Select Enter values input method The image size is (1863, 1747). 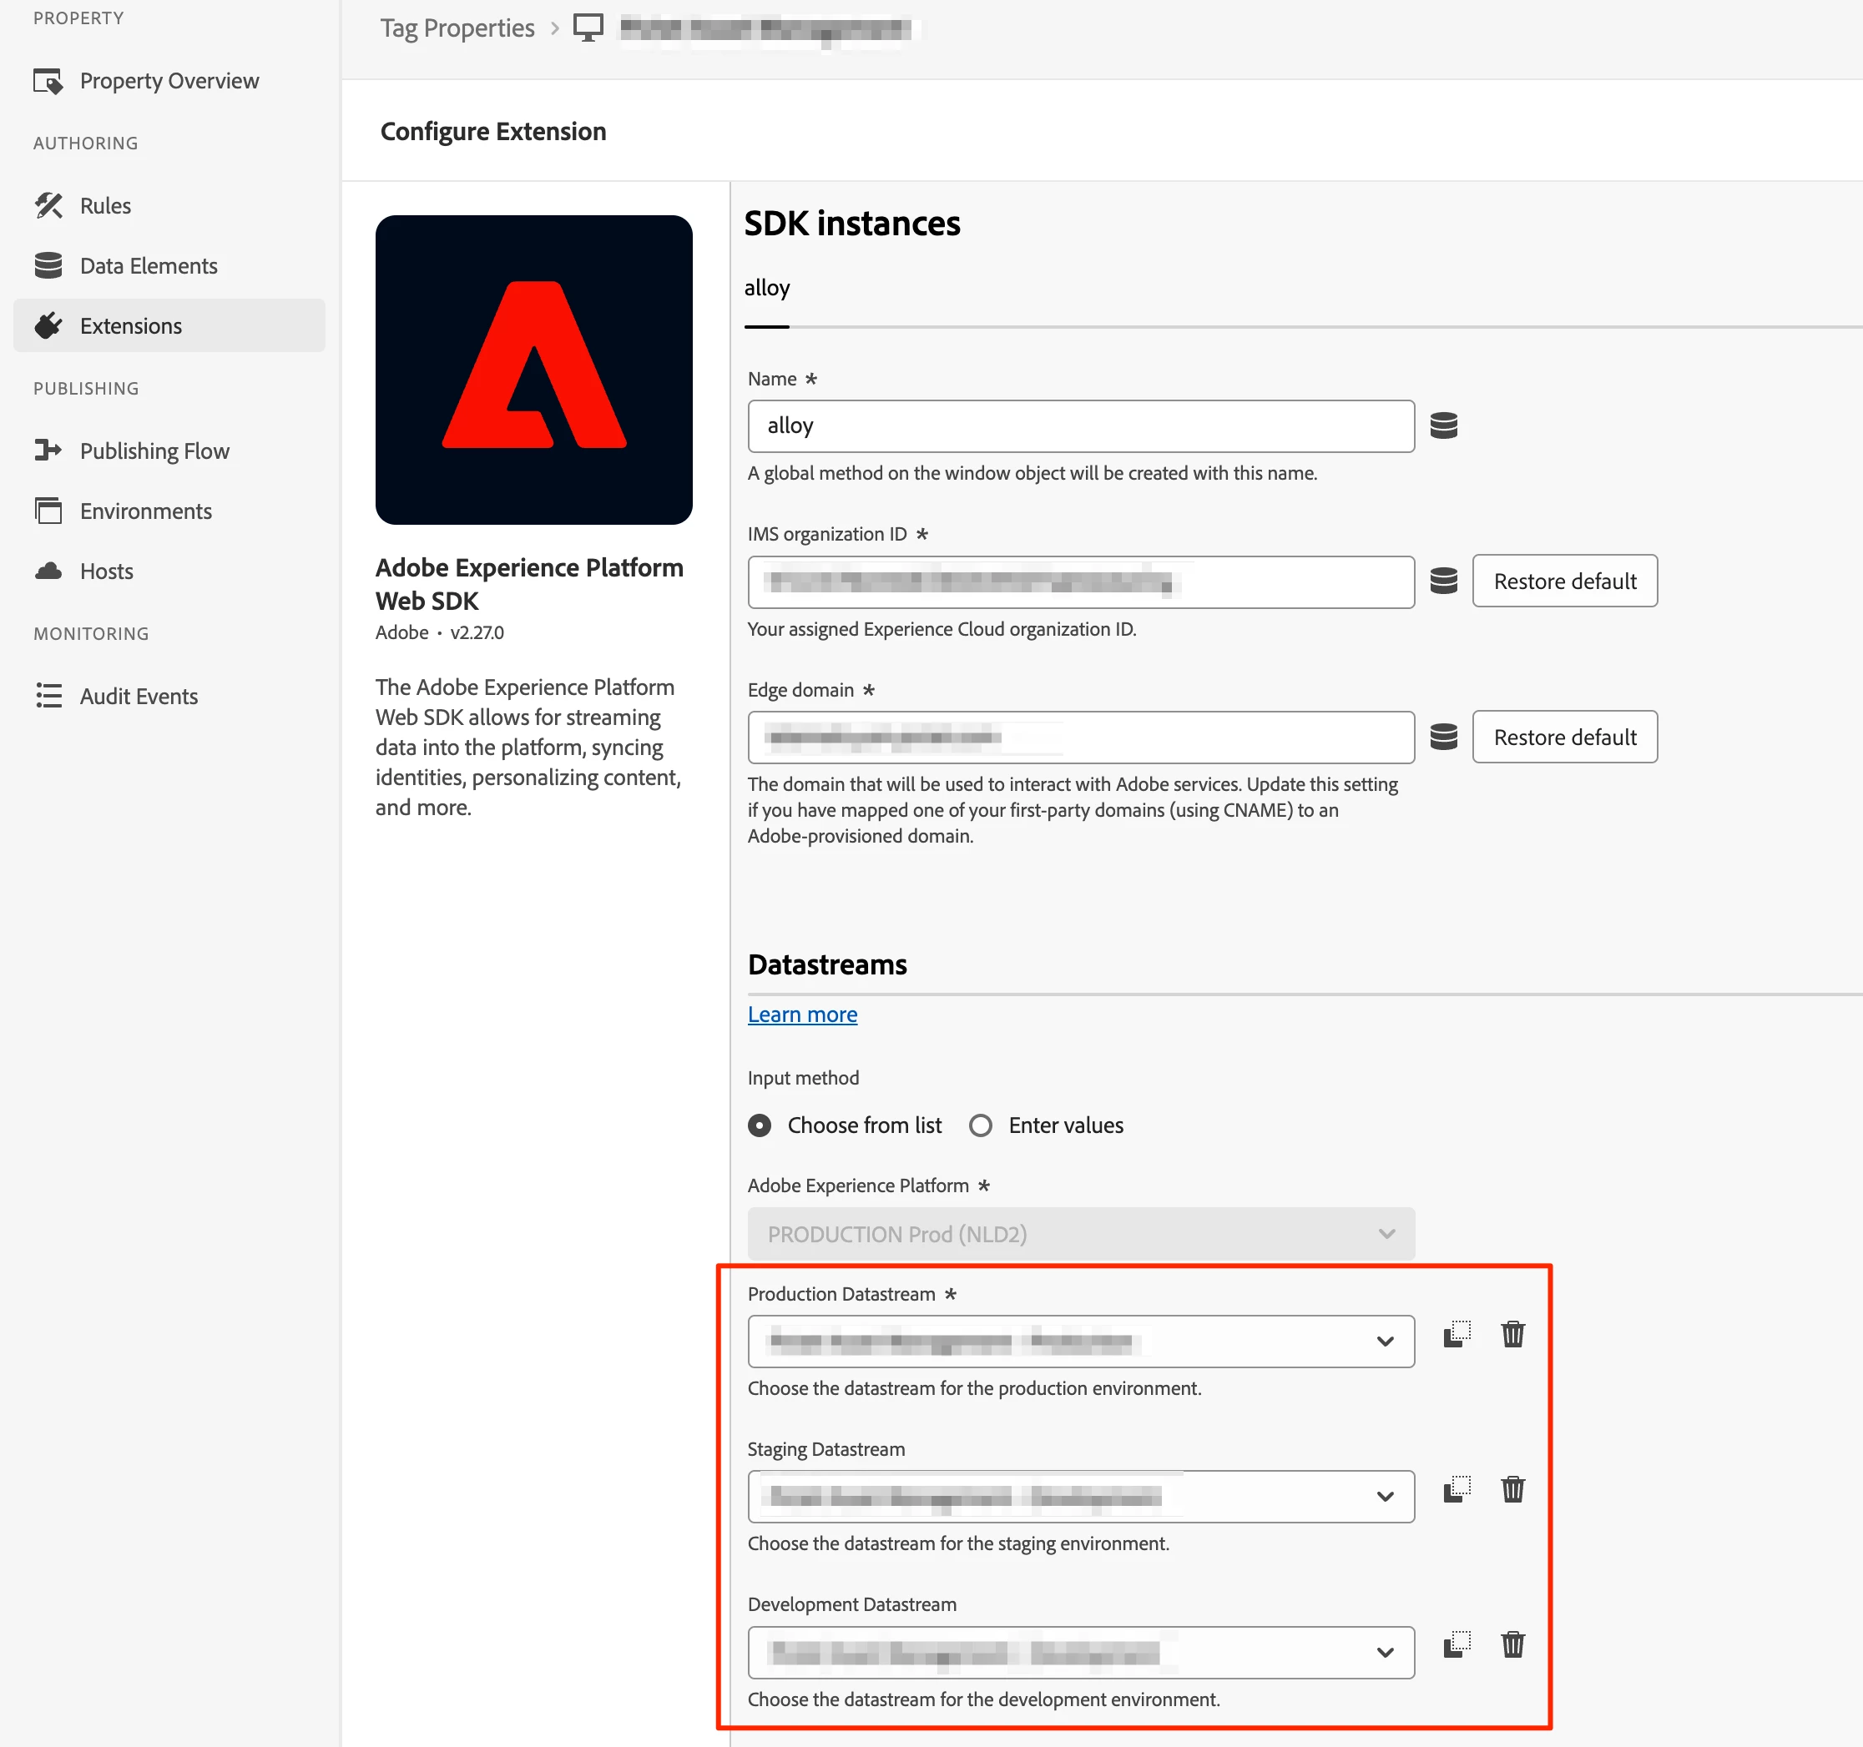point(980,1125)
